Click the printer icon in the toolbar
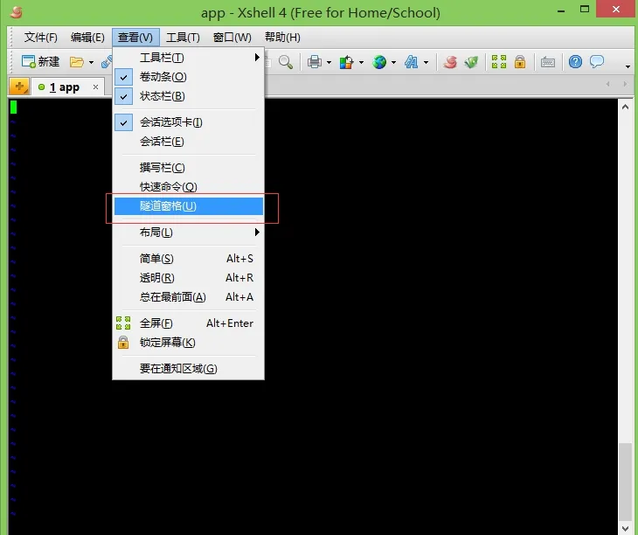The image size is (638, 535). 314,62
